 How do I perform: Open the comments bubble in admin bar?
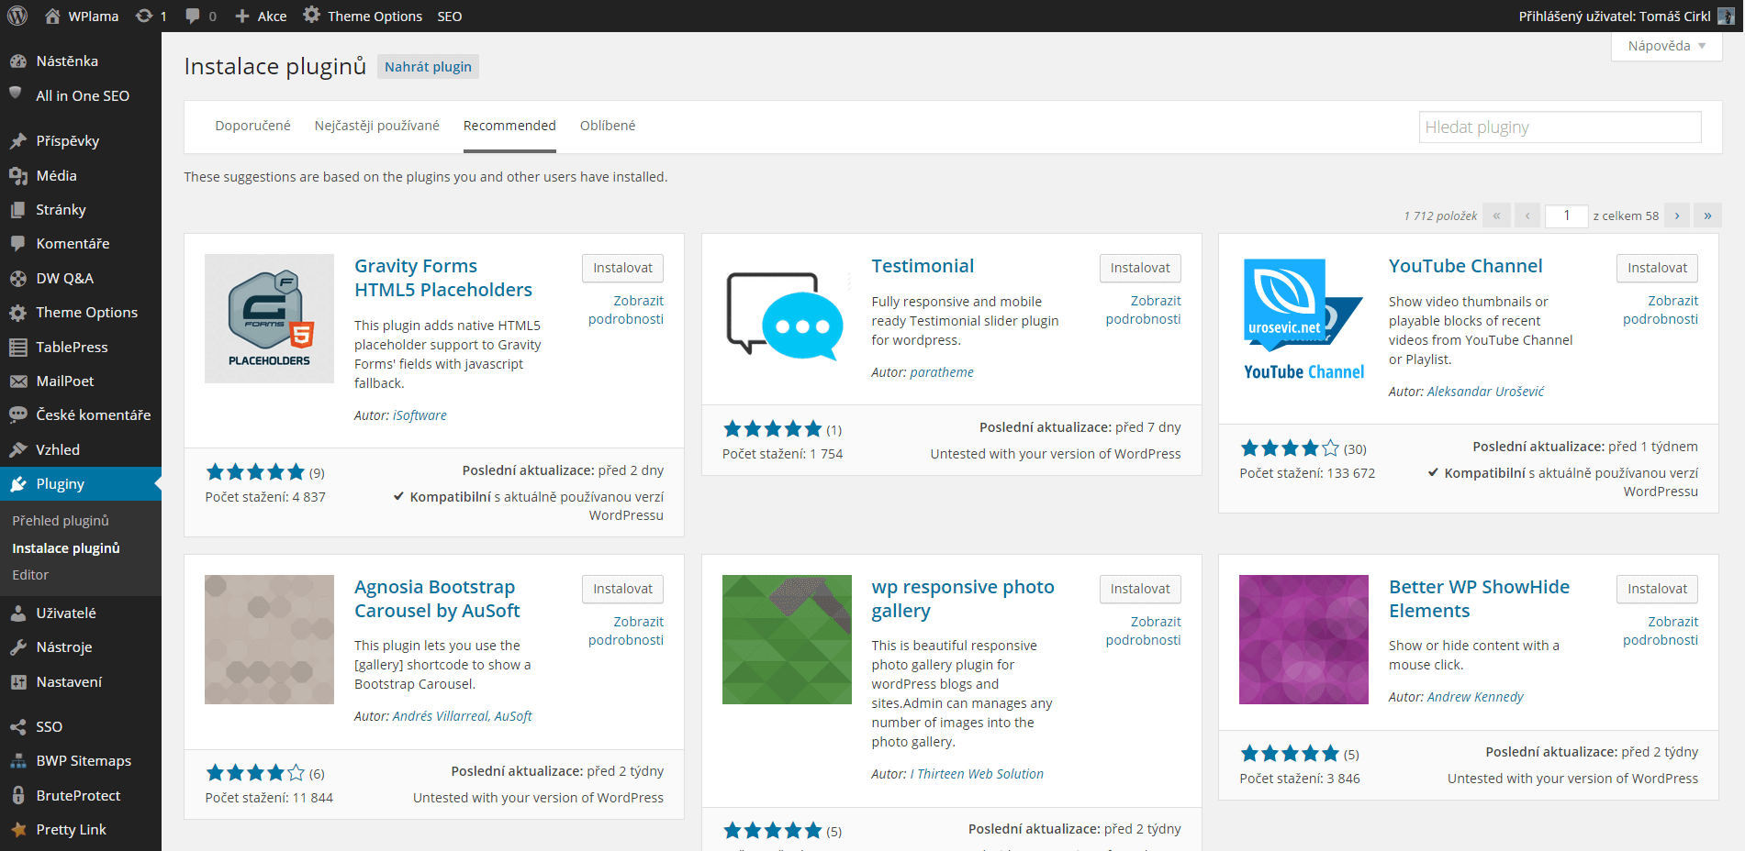[x=193, y=16]
